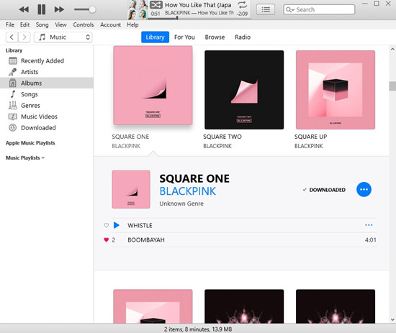The width and height of the screenshot is (396, 333).
Task: Go back with the left arrow button
Action: point(12,37)
